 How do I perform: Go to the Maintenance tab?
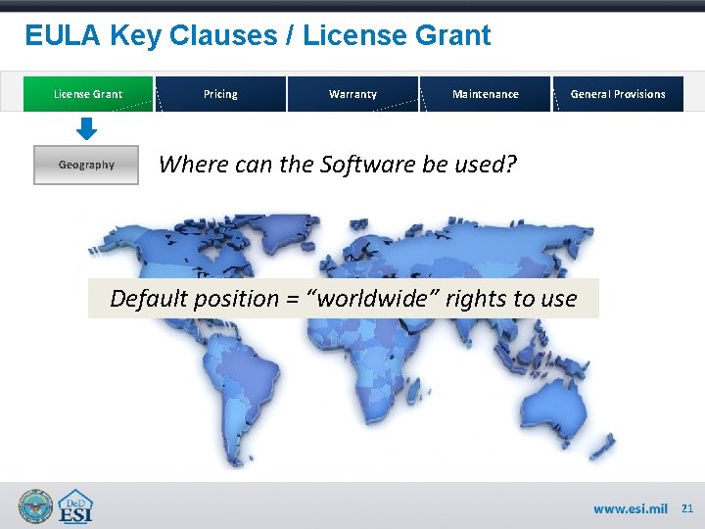(x=485, y=94)
